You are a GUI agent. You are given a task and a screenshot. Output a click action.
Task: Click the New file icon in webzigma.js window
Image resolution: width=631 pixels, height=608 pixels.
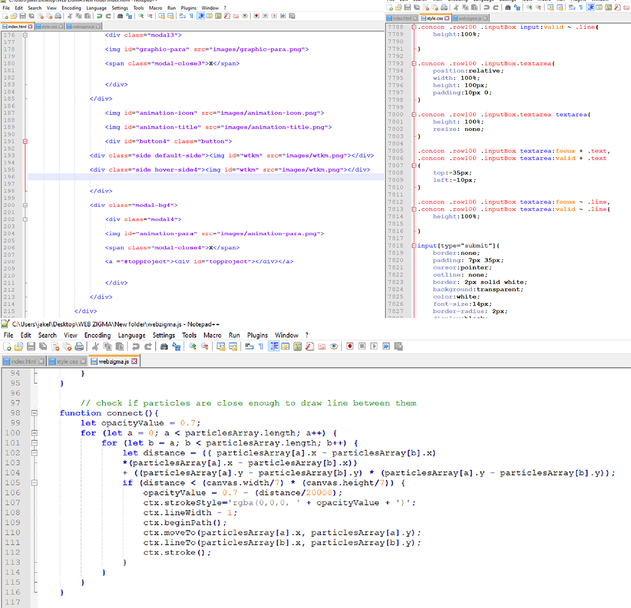[7, 346]
